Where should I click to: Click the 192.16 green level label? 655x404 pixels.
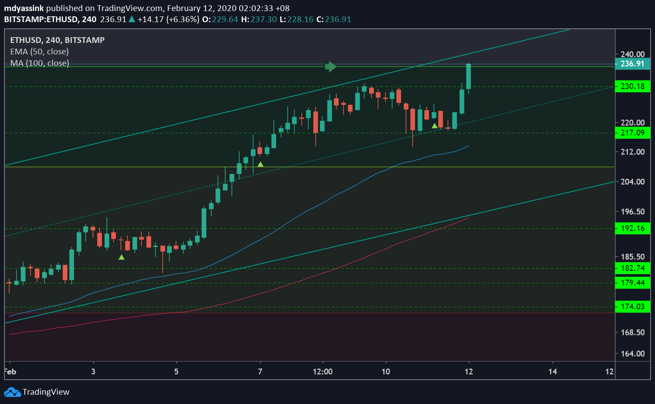tap(632, 228)
